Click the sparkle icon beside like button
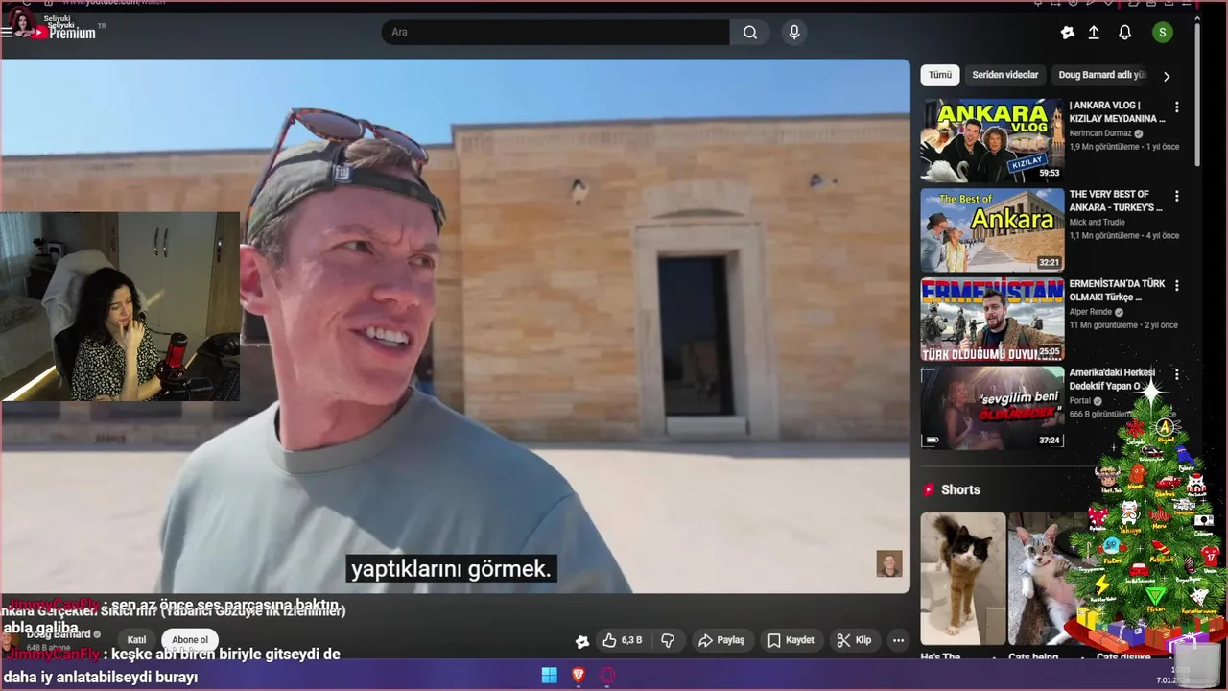 pos(581,641)
